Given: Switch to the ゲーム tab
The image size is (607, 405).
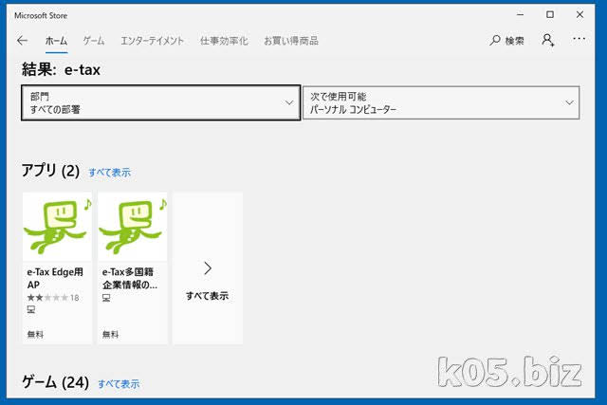Looking at the screenshot, I should coord(94,41).
